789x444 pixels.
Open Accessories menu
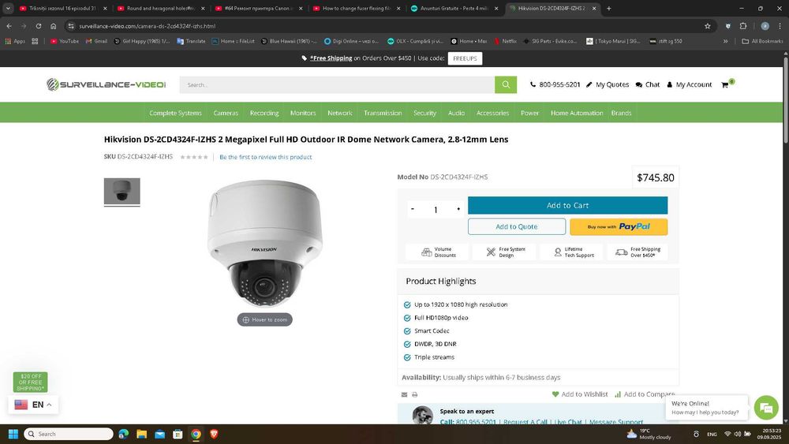[492, 113]
